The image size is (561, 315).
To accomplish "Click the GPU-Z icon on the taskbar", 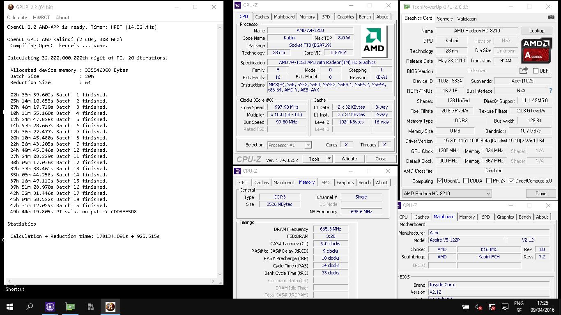I will point(70,307).
